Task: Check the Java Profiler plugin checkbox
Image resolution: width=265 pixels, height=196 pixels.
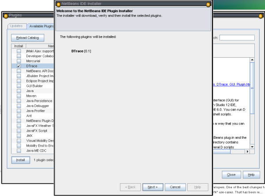Action: 19,111
